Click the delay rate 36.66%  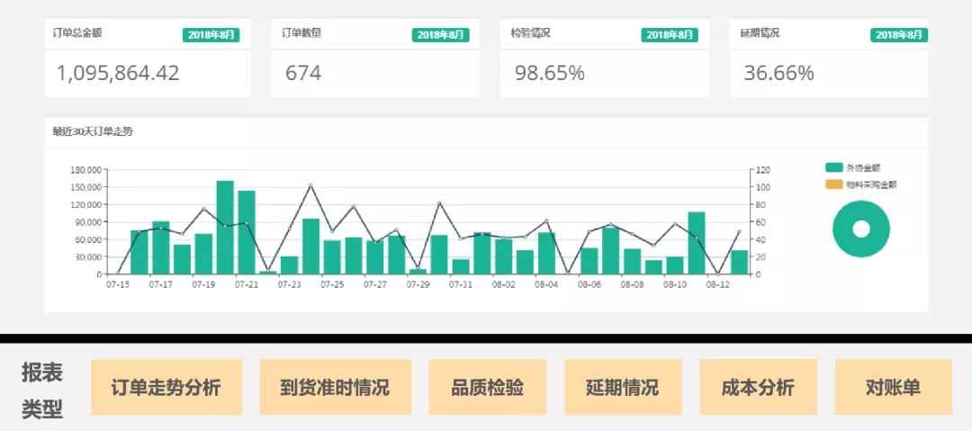(778, 74)
